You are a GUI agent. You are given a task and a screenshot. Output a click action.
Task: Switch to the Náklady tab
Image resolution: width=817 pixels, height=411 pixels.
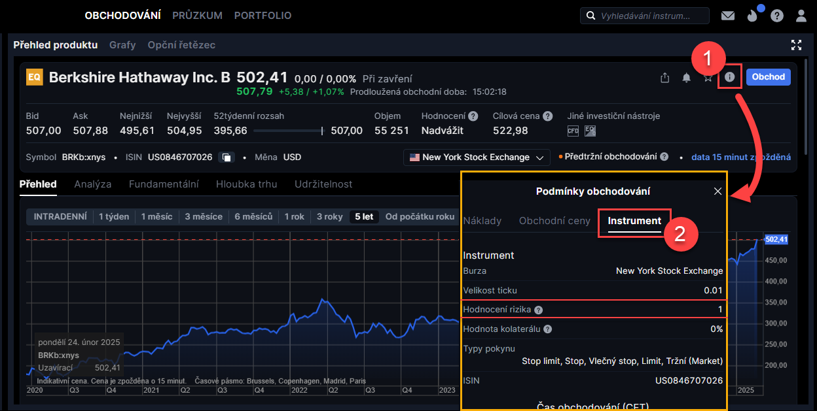click(482, 221)
